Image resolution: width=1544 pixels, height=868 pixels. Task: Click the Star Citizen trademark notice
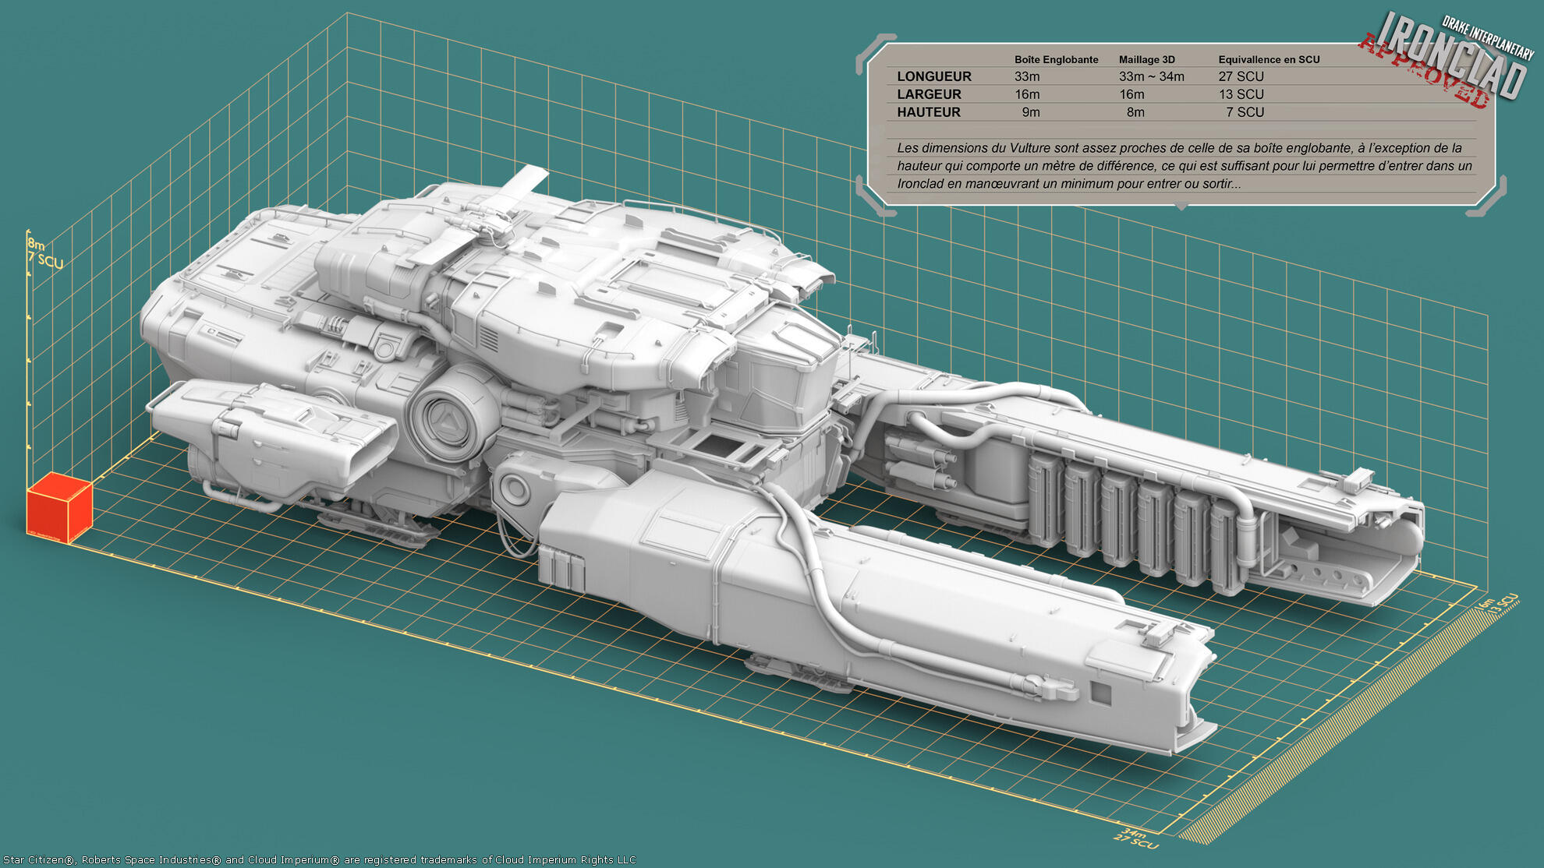(x=320, y=859)
